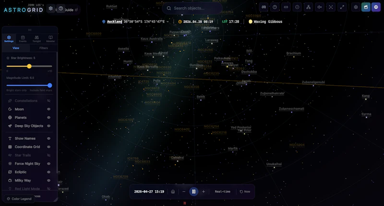Click the clock icon beside the date

click(x=180, y=22)
